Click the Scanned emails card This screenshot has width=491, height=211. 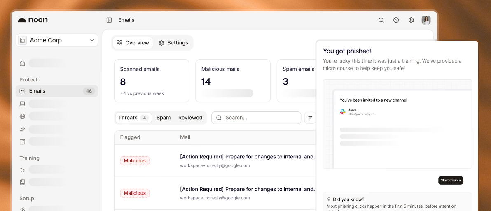152,81
